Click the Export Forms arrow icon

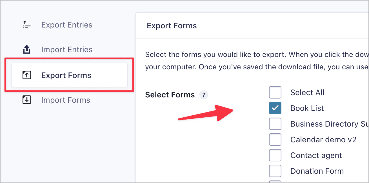click(x=26, y=75)
